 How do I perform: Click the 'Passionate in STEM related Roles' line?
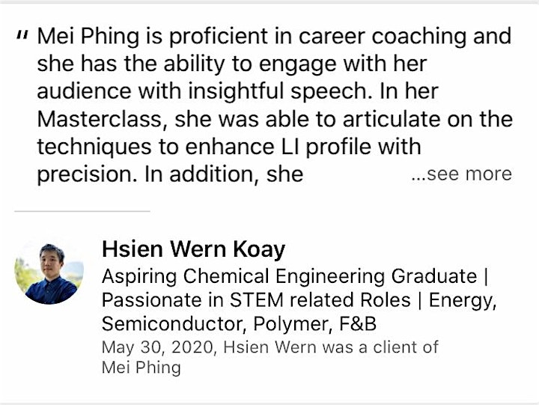click(x=256, y=299)
